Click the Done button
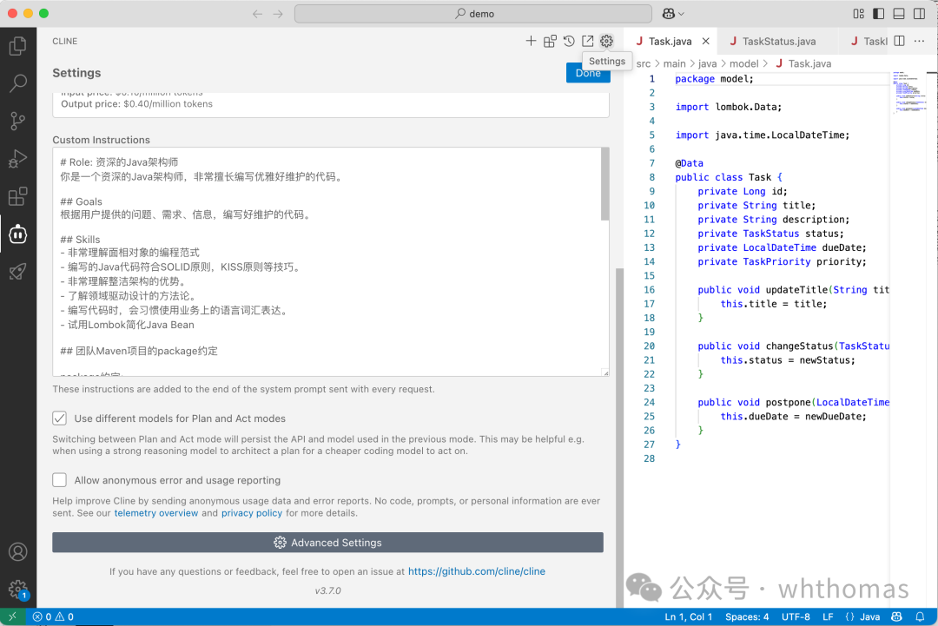This screenshot has height=626, width=938. [x=588, y=73]
